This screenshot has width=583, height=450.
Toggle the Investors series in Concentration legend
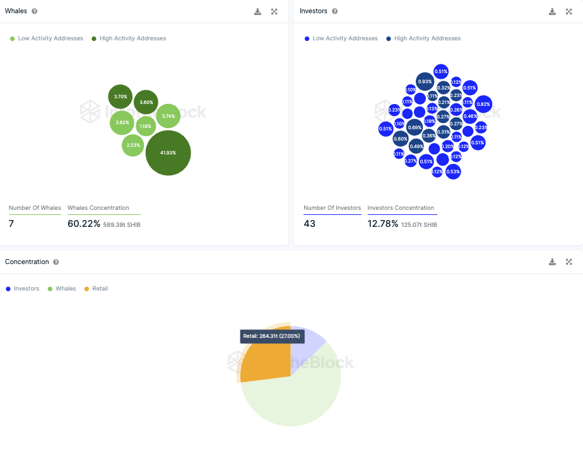pos(22,289)
